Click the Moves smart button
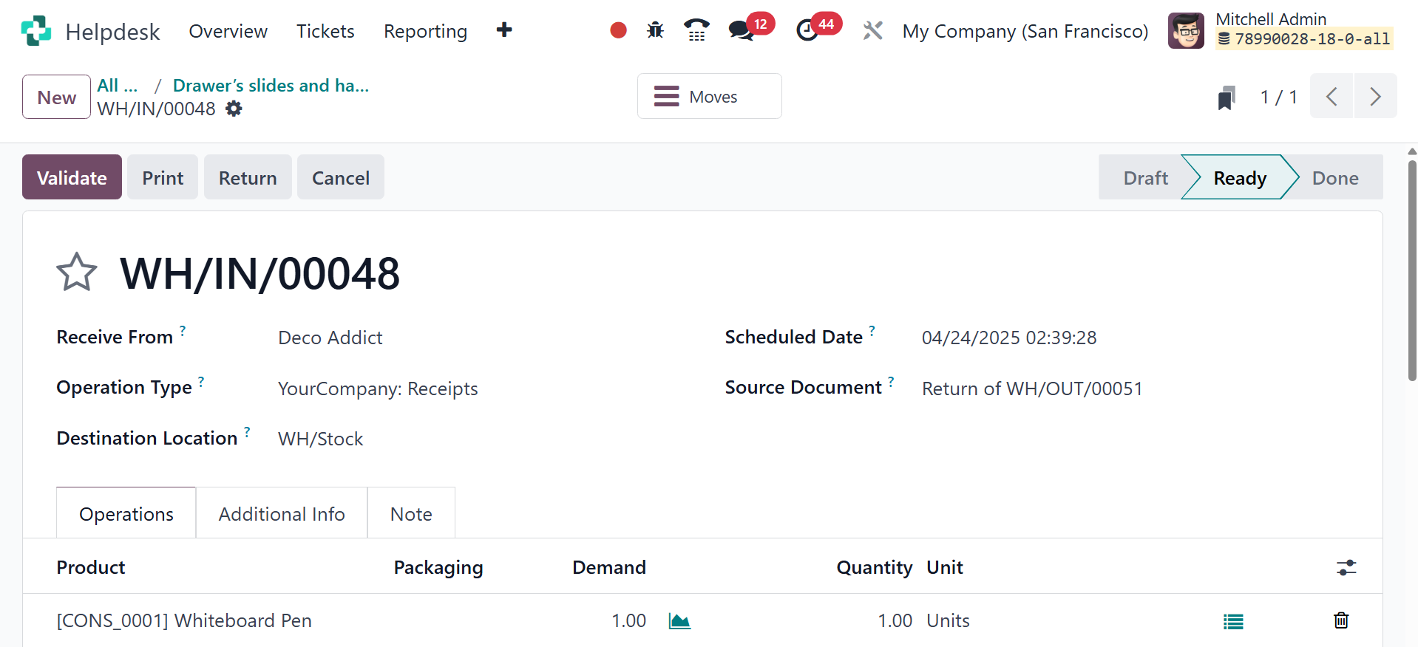This screenshot has width=1418, height=647. tap(709, 97)
